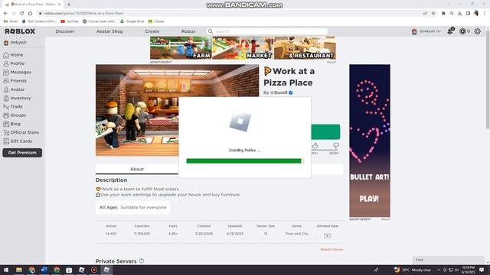The width and height of the screenshot is (490, 275).
Task: Click the weather widget in taskbar
Action: click(413, 270)
